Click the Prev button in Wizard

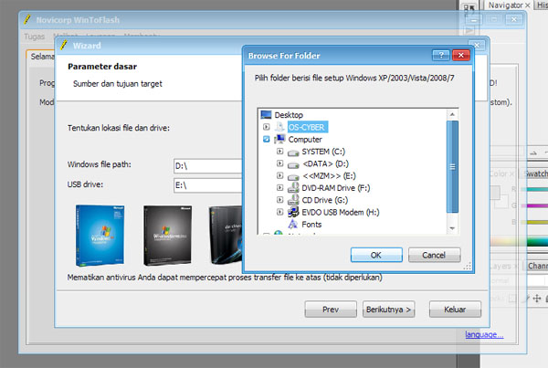(331, 310)
